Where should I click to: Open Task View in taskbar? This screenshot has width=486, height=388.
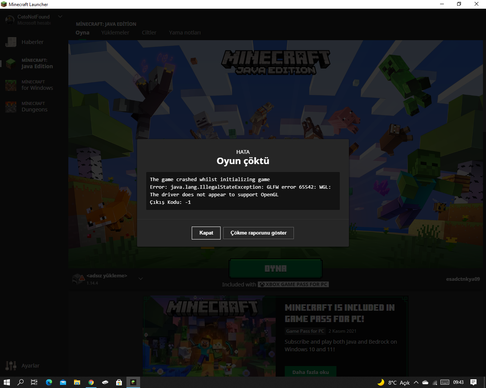[34, 382]
